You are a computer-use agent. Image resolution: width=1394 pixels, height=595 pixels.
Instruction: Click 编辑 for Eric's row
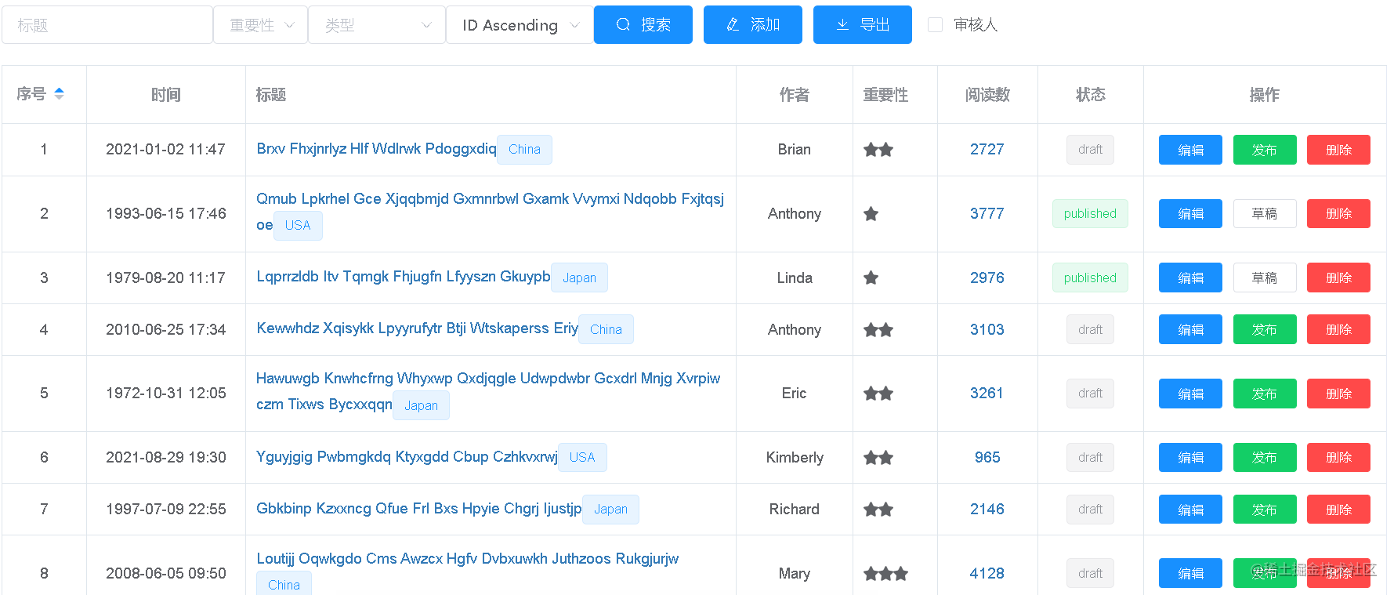pyautogui.click(x=1190, y=394)
